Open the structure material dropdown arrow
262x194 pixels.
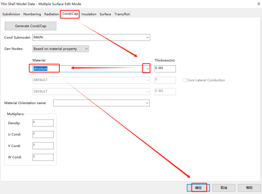click(148, 69)
